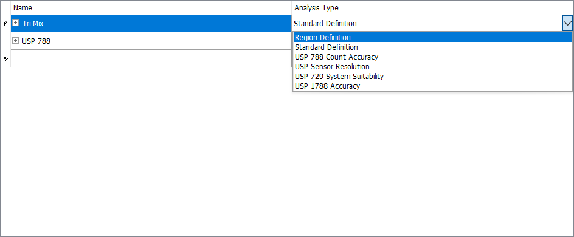Select the Tri-Mix name cell
Screen dimensions: 574x237
coord(151,23)
